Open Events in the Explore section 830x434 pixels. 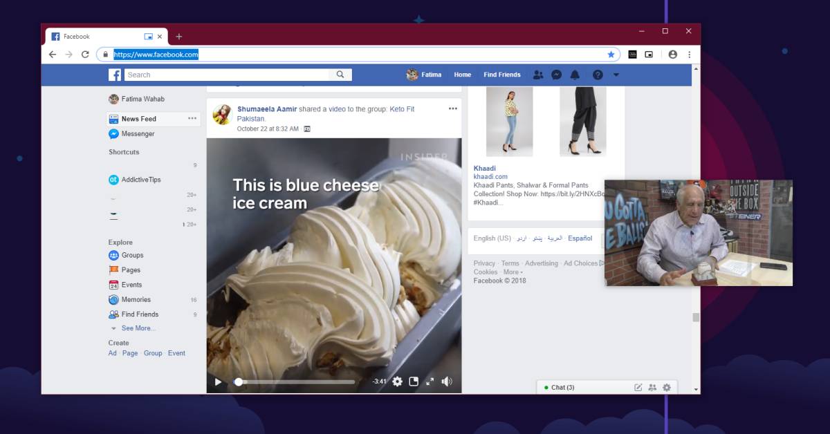click(125, 285)
